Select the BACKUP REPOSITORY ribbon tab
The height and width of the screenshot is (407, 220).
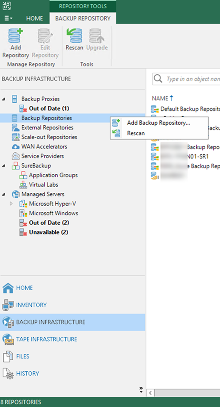point(83,19)
